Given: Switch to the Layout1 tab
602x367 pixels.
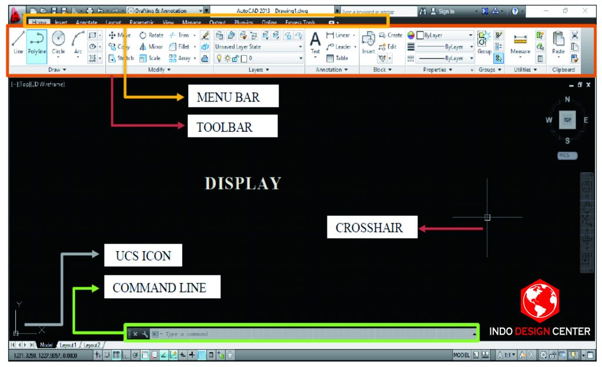Looking at the screenshot, I should tap(68, 345).
